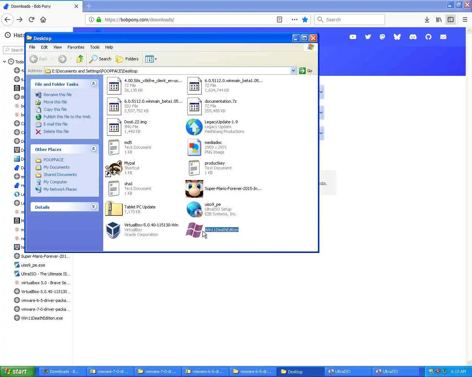Collapse the Other Places panel
This screenshot has width=472, height=377.
click(x=93, y=149)
